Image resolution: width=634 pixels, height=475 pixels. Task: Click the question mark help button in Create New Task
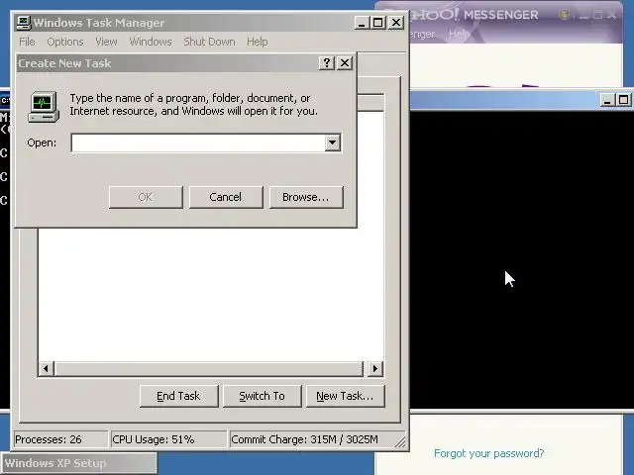pos(327,63)
